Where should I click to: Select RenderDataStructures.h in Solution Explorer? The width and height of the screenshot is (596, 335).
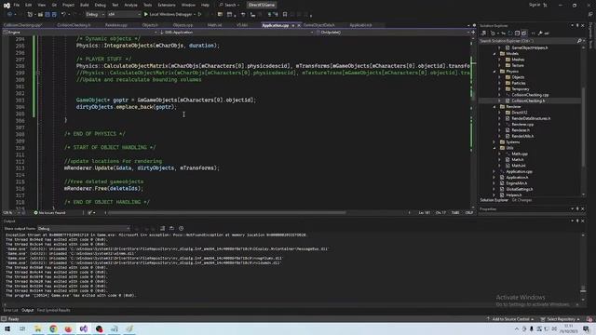[x=531, y=118]
